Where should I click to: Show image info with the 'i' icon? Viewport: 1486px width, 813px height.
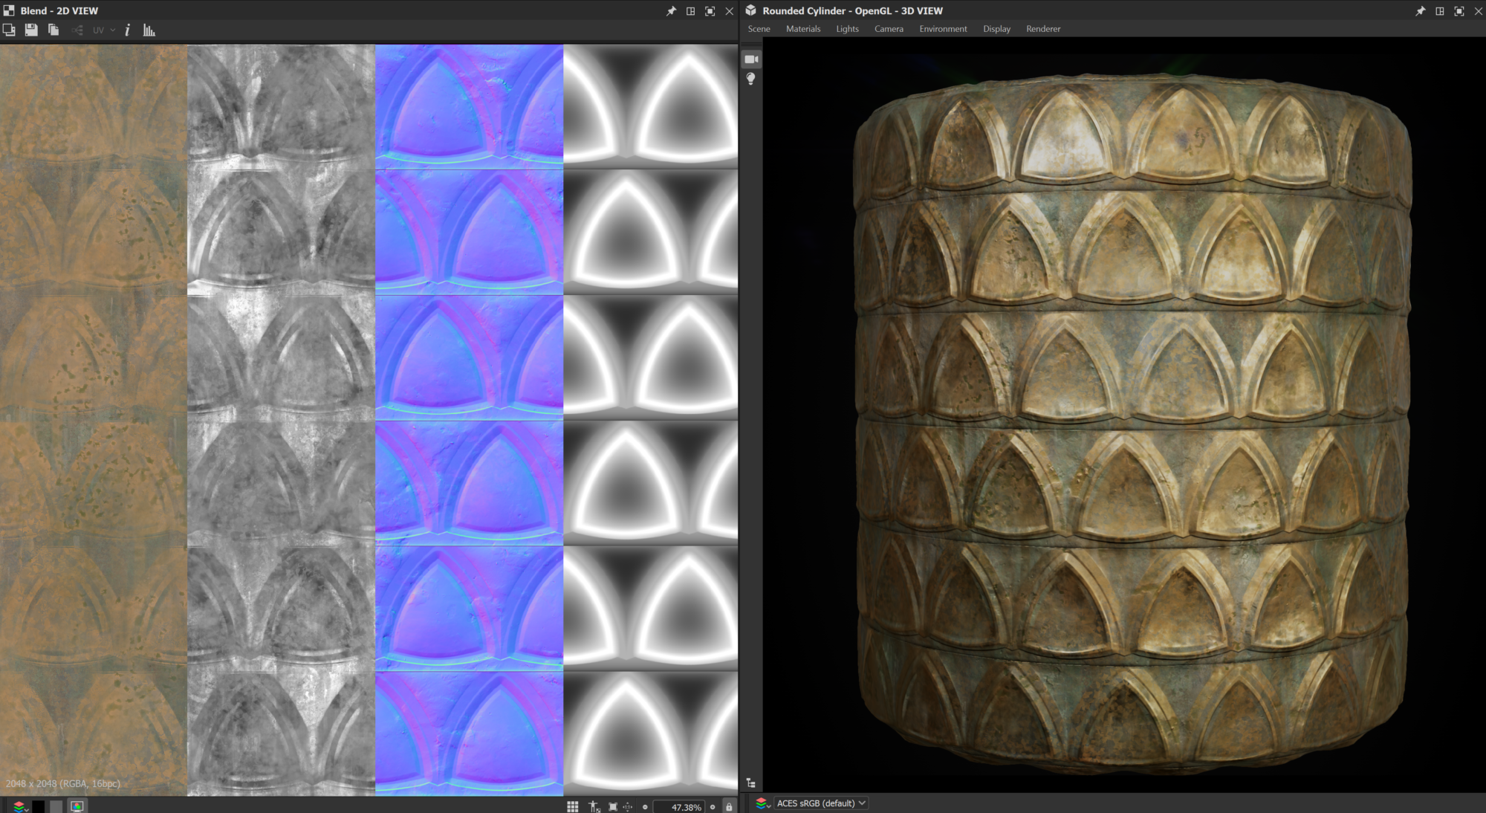(x=127, y=30)
